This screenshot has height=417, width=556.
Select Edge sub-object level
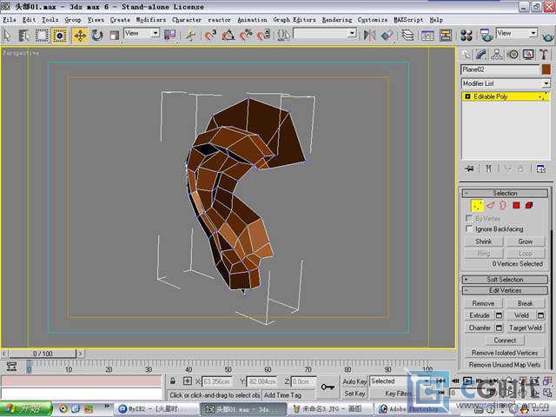[490, 205]
